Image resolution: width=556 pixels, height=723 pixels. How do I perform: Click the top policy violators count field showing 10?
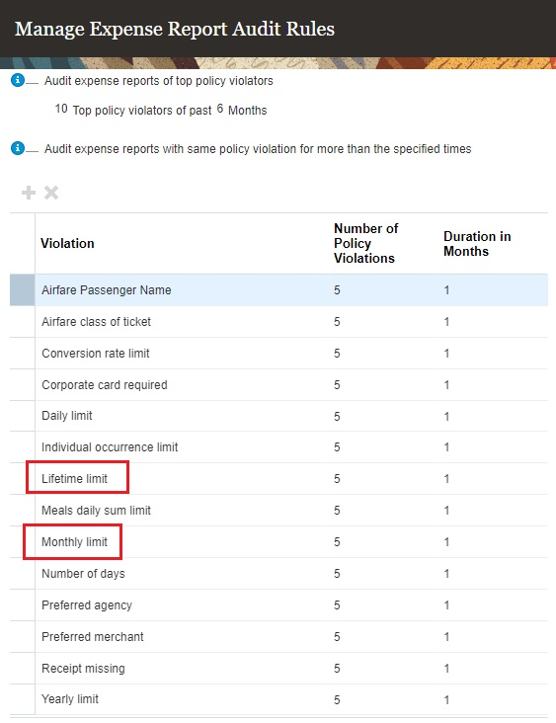(61, 109)
